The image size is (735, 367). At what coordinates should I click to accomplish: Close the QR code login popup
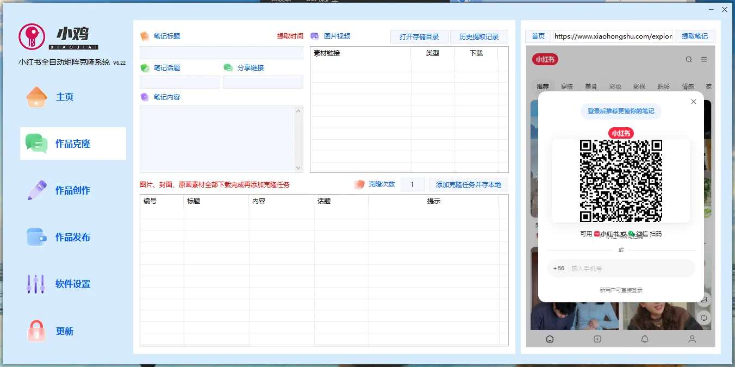[693, 102]
